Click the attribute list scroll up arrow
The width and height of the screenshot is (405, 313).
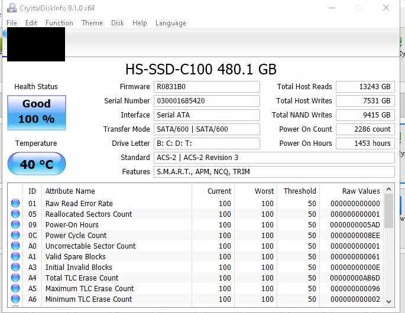[388, 190]
